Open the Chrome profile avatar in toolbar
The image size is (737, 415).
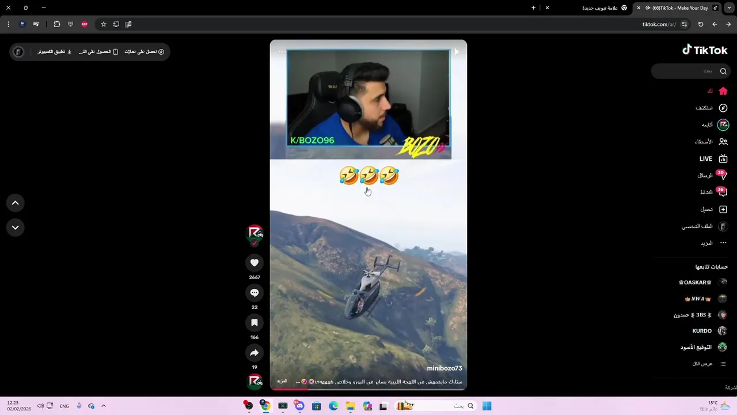pos(22,24)
